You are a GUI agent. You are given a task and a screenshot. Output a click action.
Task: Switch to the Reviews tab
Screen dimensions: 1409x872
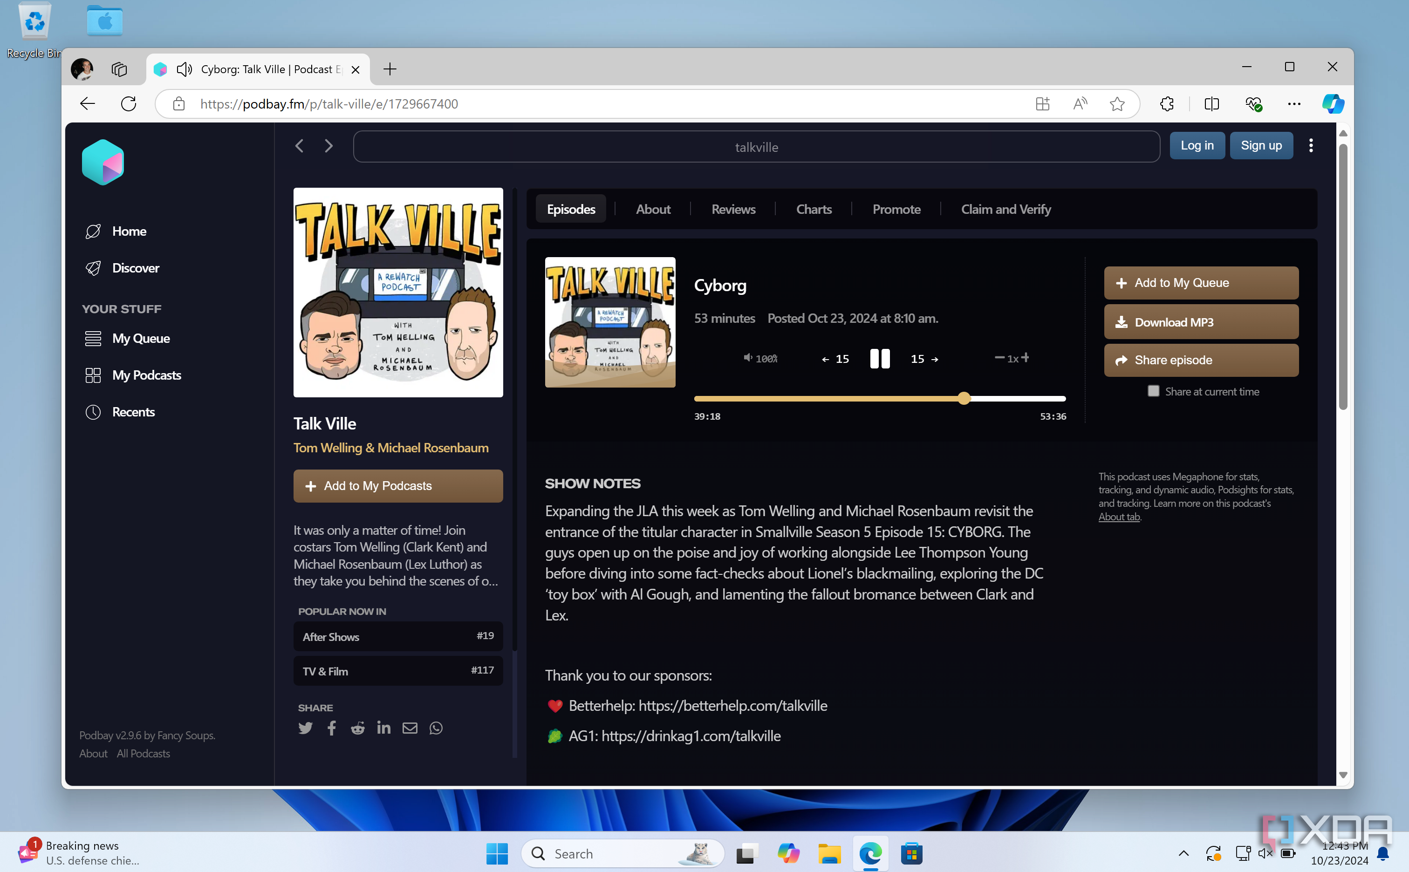click(x=733, y=209)
